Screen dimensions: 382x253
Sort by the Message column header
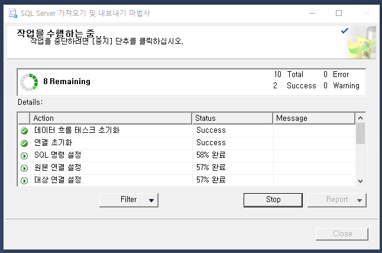point(314,118)
